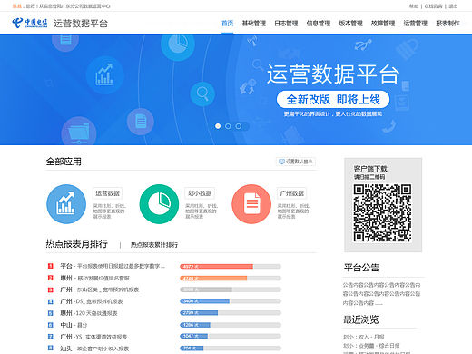
Task: Open the recent 业务量 - 综合日报 item
Action: pos(371,345)
